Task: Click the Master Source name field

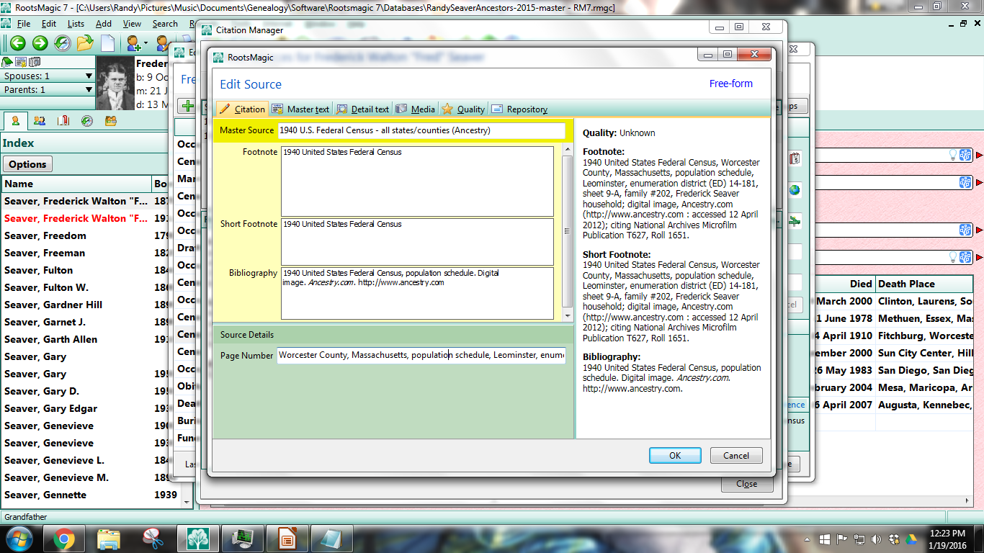Action: pyautogui.click(x=421, y=130)
